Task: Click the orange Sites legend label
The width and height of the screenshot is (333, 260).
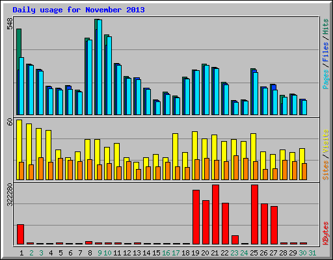Action: pos(326,170)
